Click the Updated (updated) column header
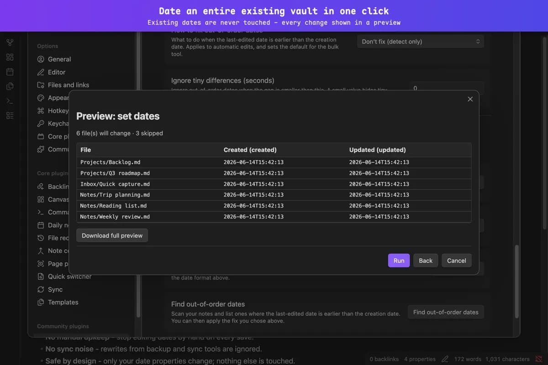548x365 pixels. tap(377, 150)
